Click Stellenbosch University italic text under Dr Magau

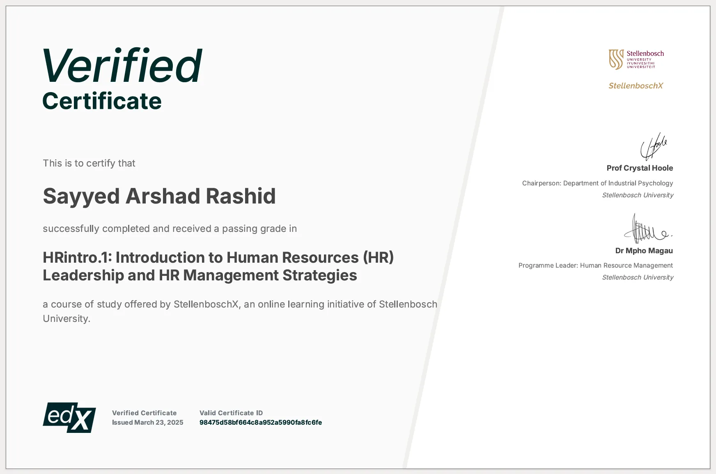coord(638,277)
